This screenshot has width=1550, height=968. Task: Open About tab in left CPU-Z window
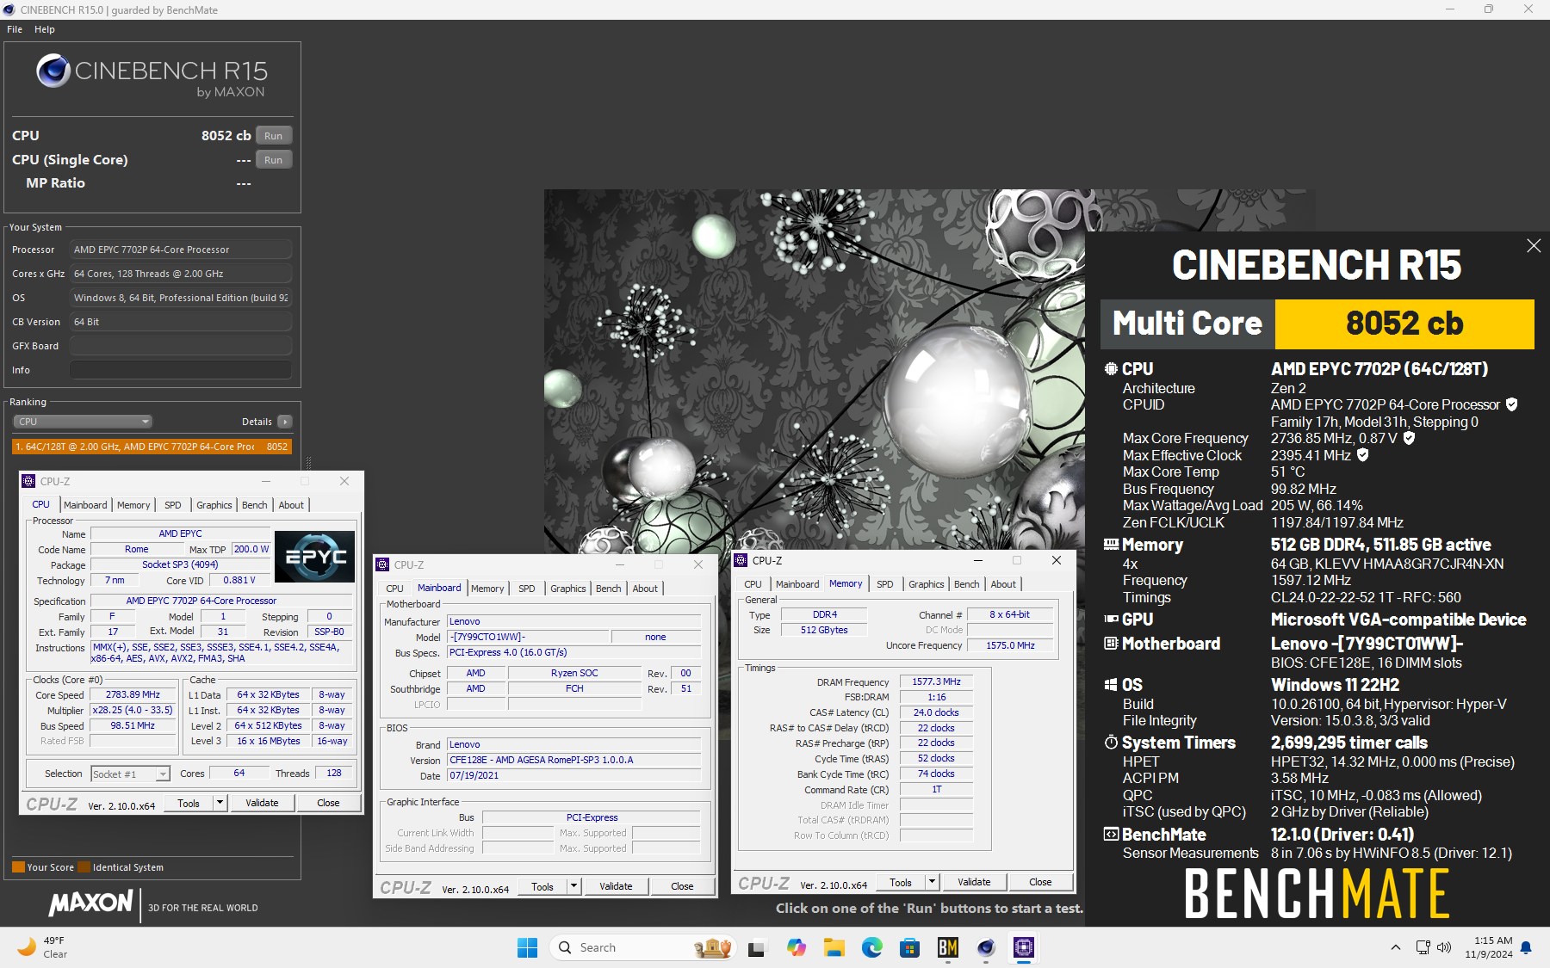tap(291, 505)
